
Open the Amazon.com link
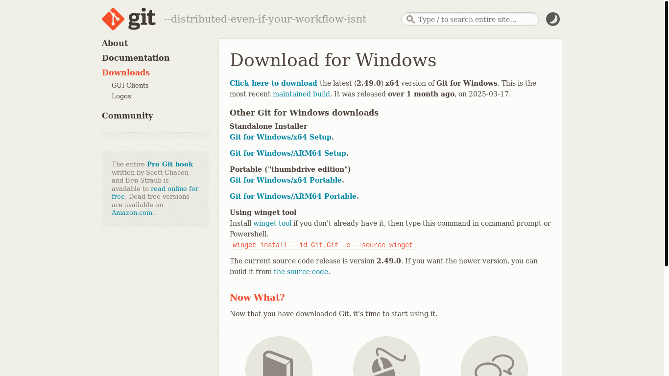133,212
